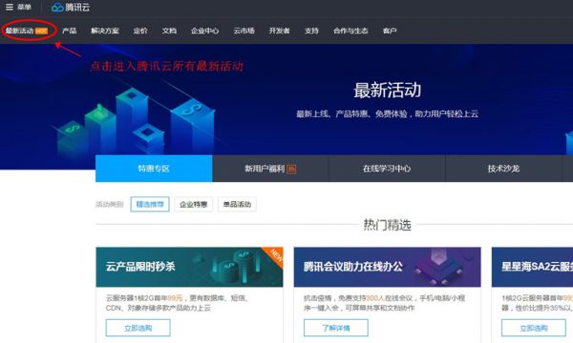The height and width of the screenshot is (343, 573).
Task: Open the hamburger 菜单 menu icon
Action: [x=10, y=7]
